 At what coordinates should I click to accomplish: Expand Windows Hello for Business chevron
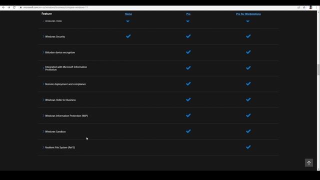pyautogui.click(x=43, y=100)
